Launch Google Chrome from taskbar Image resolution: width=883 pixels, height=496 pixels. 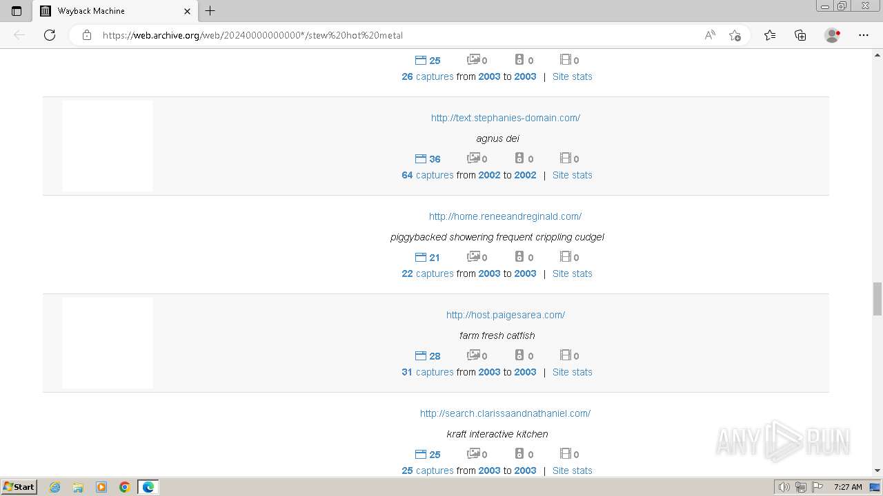pos(125,487)
